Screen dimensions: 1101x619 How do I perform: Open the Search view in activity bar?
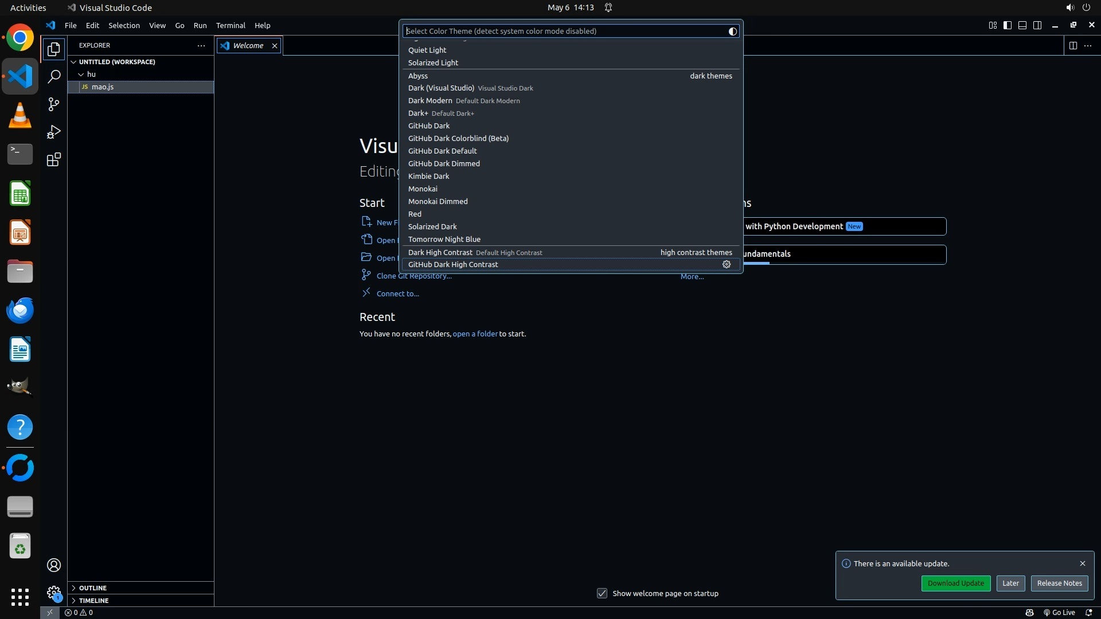coord(54,77)
